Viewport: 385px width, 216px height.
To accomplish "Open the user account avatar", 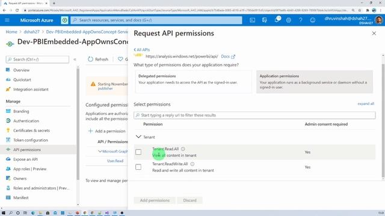I will pos(378,20).
